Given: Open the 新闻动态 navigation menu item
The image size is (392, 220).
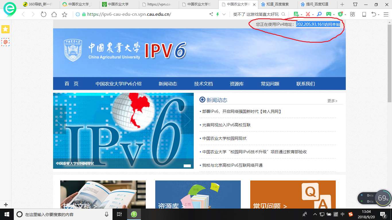Looking at the screenshot, I should point(168,84).
